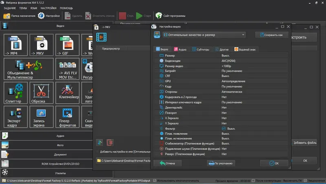Click the Предпросмотр column header in MKV window
The image size is (326, 184).
111,48
